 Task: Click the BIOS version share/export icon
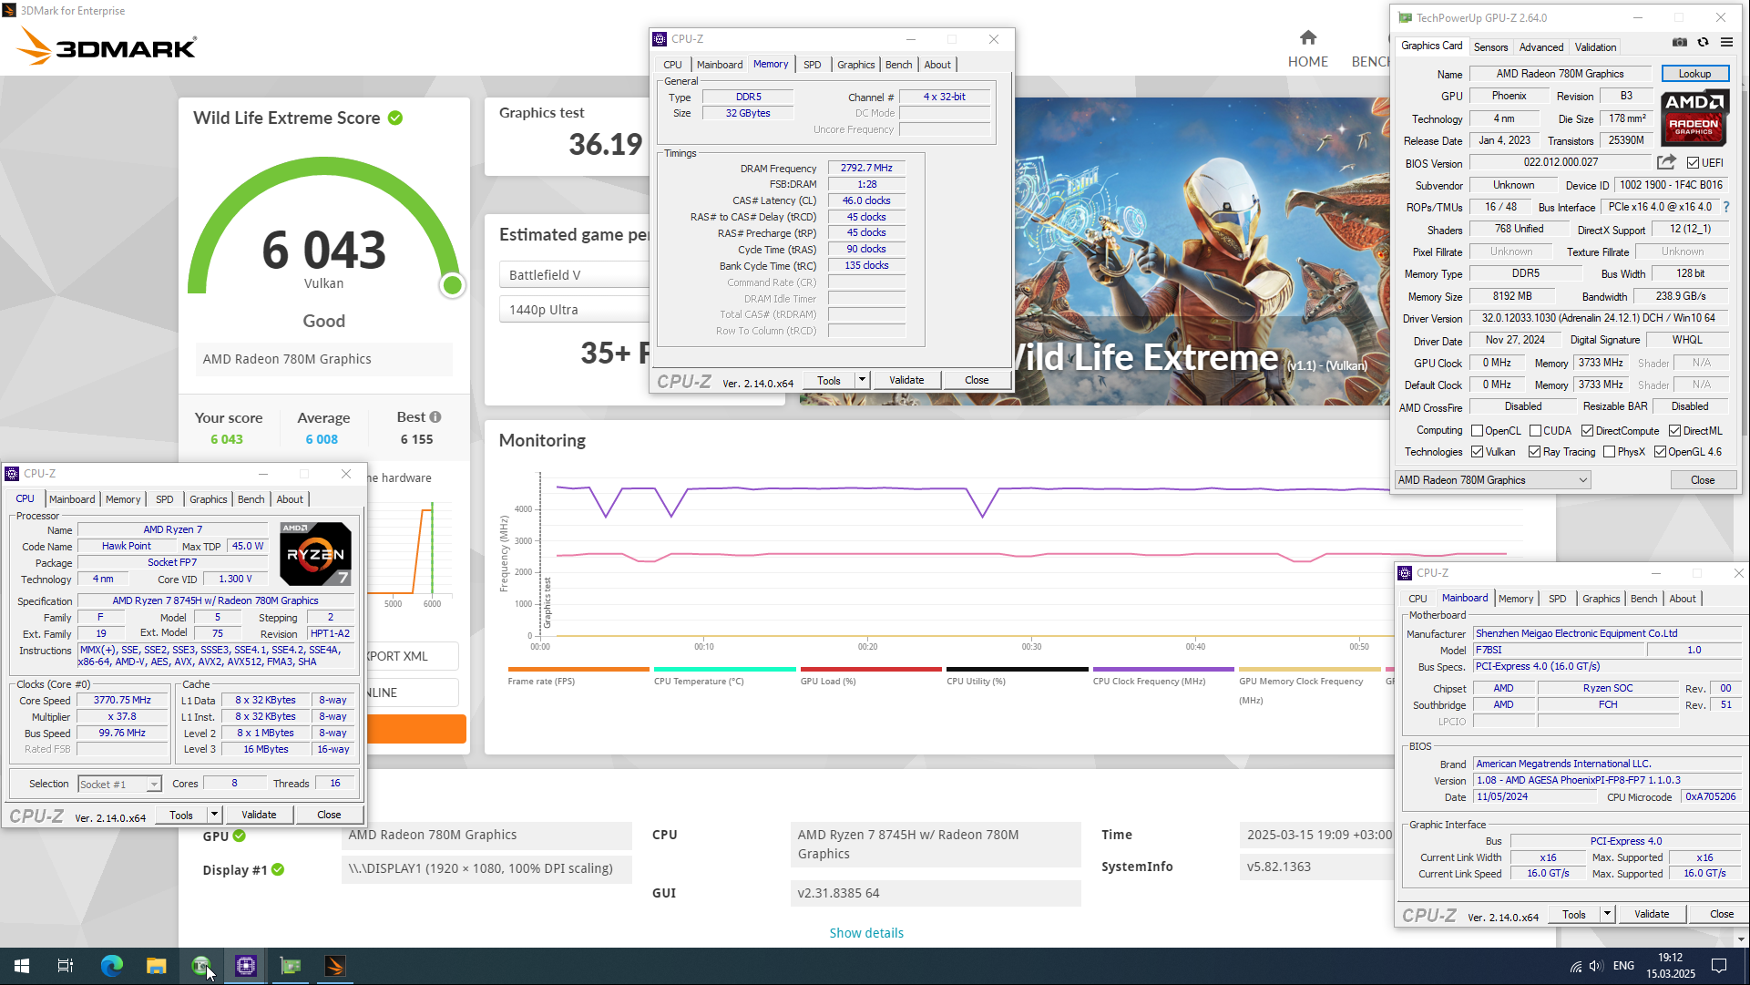(1666, 162)
